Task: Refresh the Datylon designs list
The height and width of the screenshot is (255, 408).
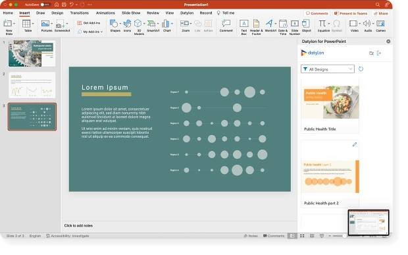Action: point(361,69)
